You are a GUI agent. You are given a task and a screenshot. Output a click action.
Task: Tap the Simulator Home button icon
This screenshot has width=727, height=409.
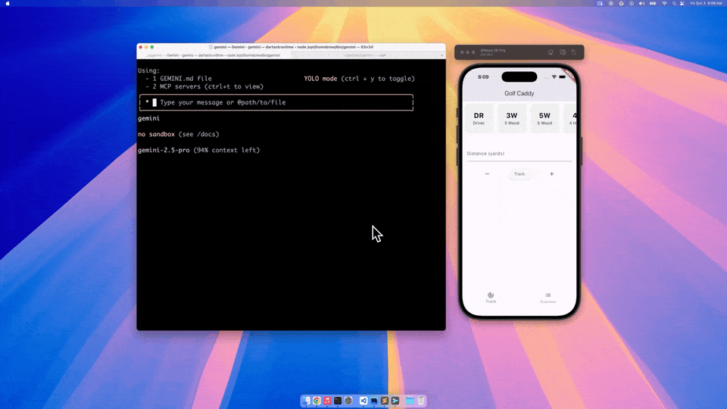(551, 52)
